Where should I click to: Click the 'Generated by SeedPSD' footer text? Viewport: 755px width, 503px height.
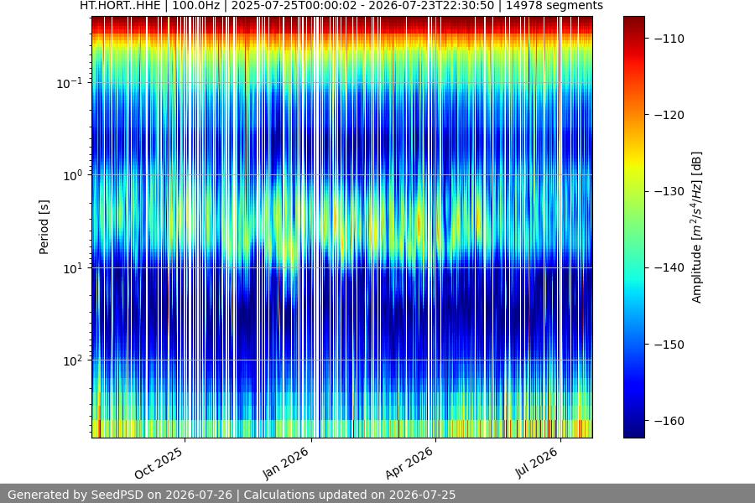[x=232, y=495]
